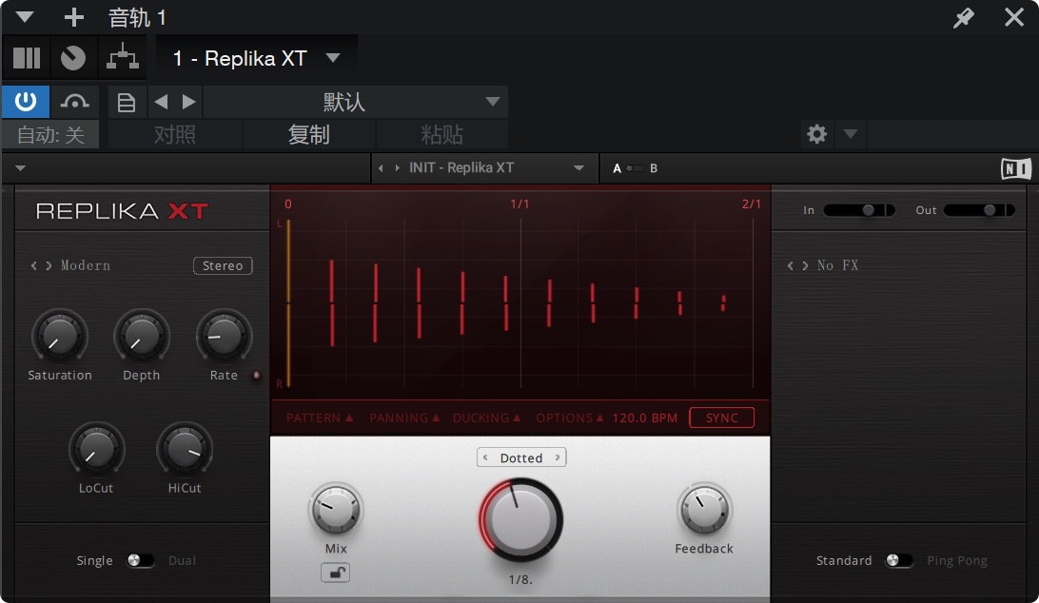1039x603 pixels.
Task: Click the Stereo button
Action: (223, 265)
